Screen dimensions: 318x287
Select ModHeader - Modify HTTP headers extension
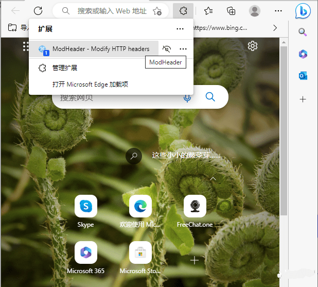[x=100, y=49]
